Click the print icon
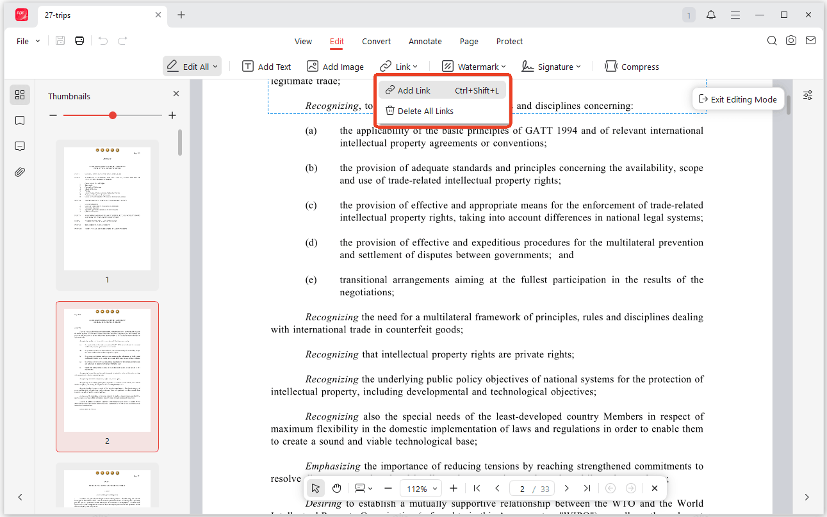 pyautogui.click(x=79, y=41)
